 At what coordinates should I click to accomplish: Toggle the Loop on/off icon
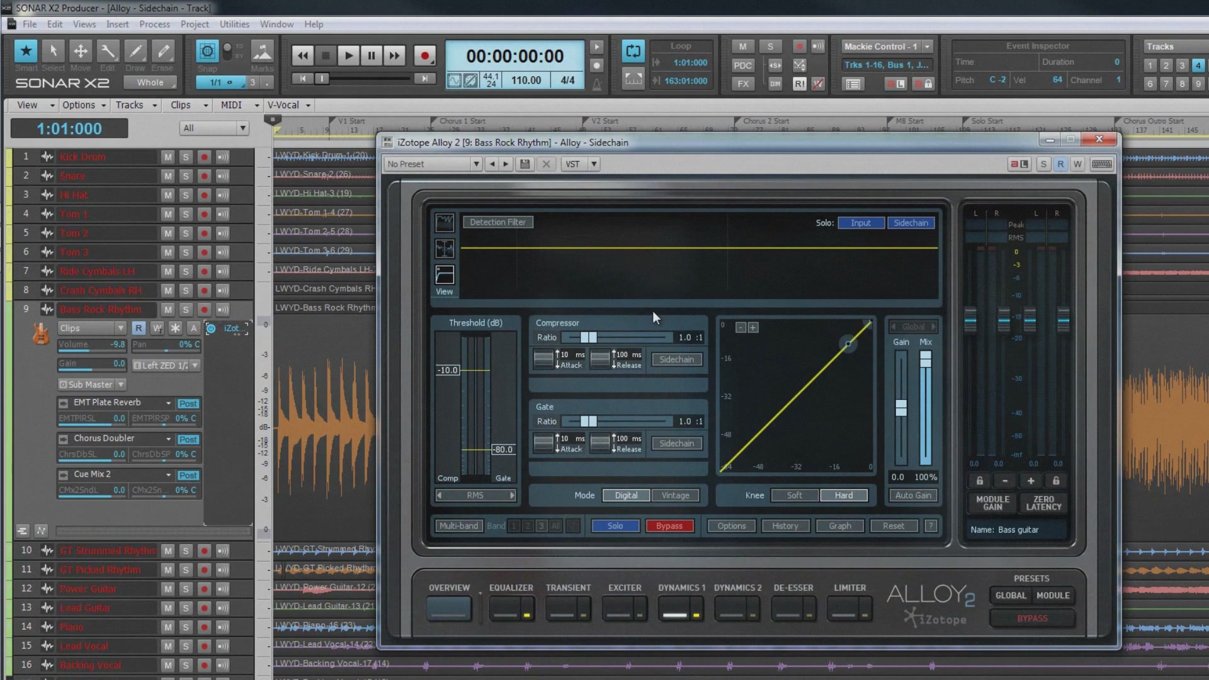pyautogui.click(x=633, y=51)
